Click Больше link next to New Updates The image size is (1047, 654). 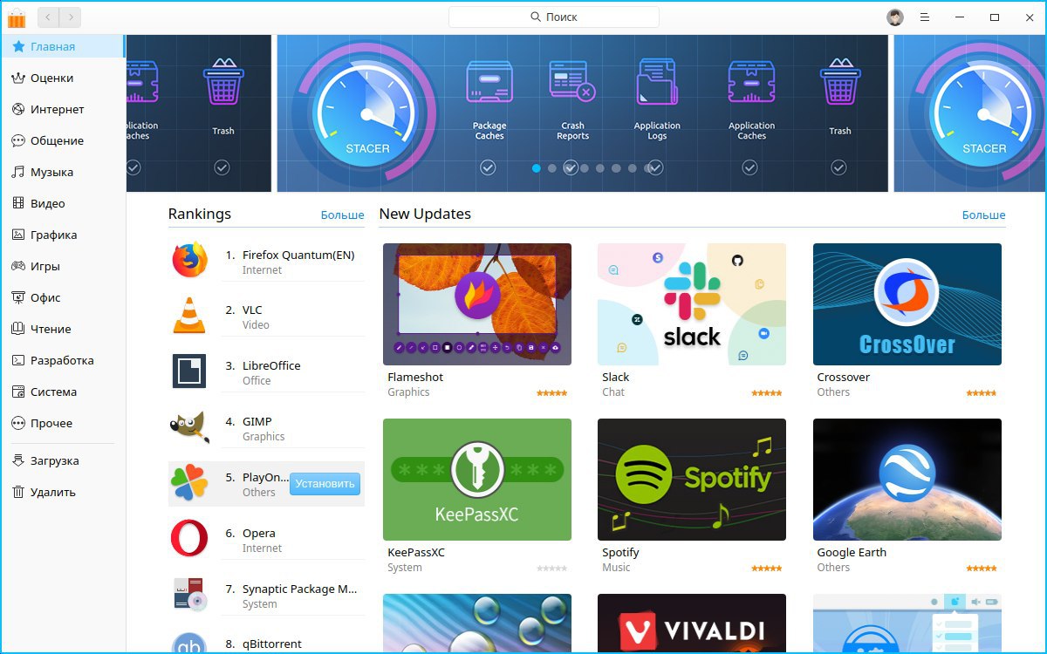point(983,215)
